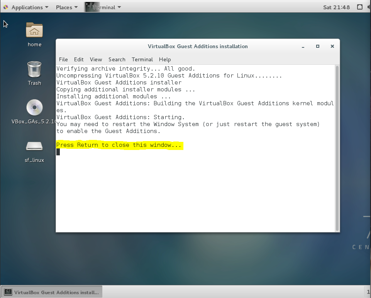Click the window indicator icon beside the clock
The height and width of the screenshot is (298, 371).
360,7
